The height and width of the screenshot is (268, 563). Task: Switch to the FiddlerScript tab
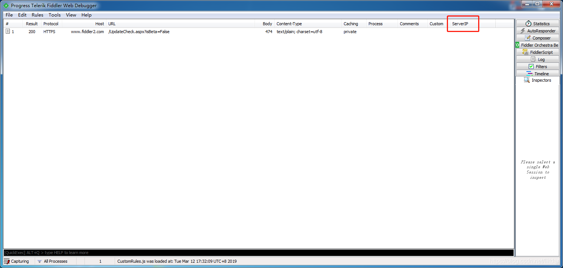537,52
